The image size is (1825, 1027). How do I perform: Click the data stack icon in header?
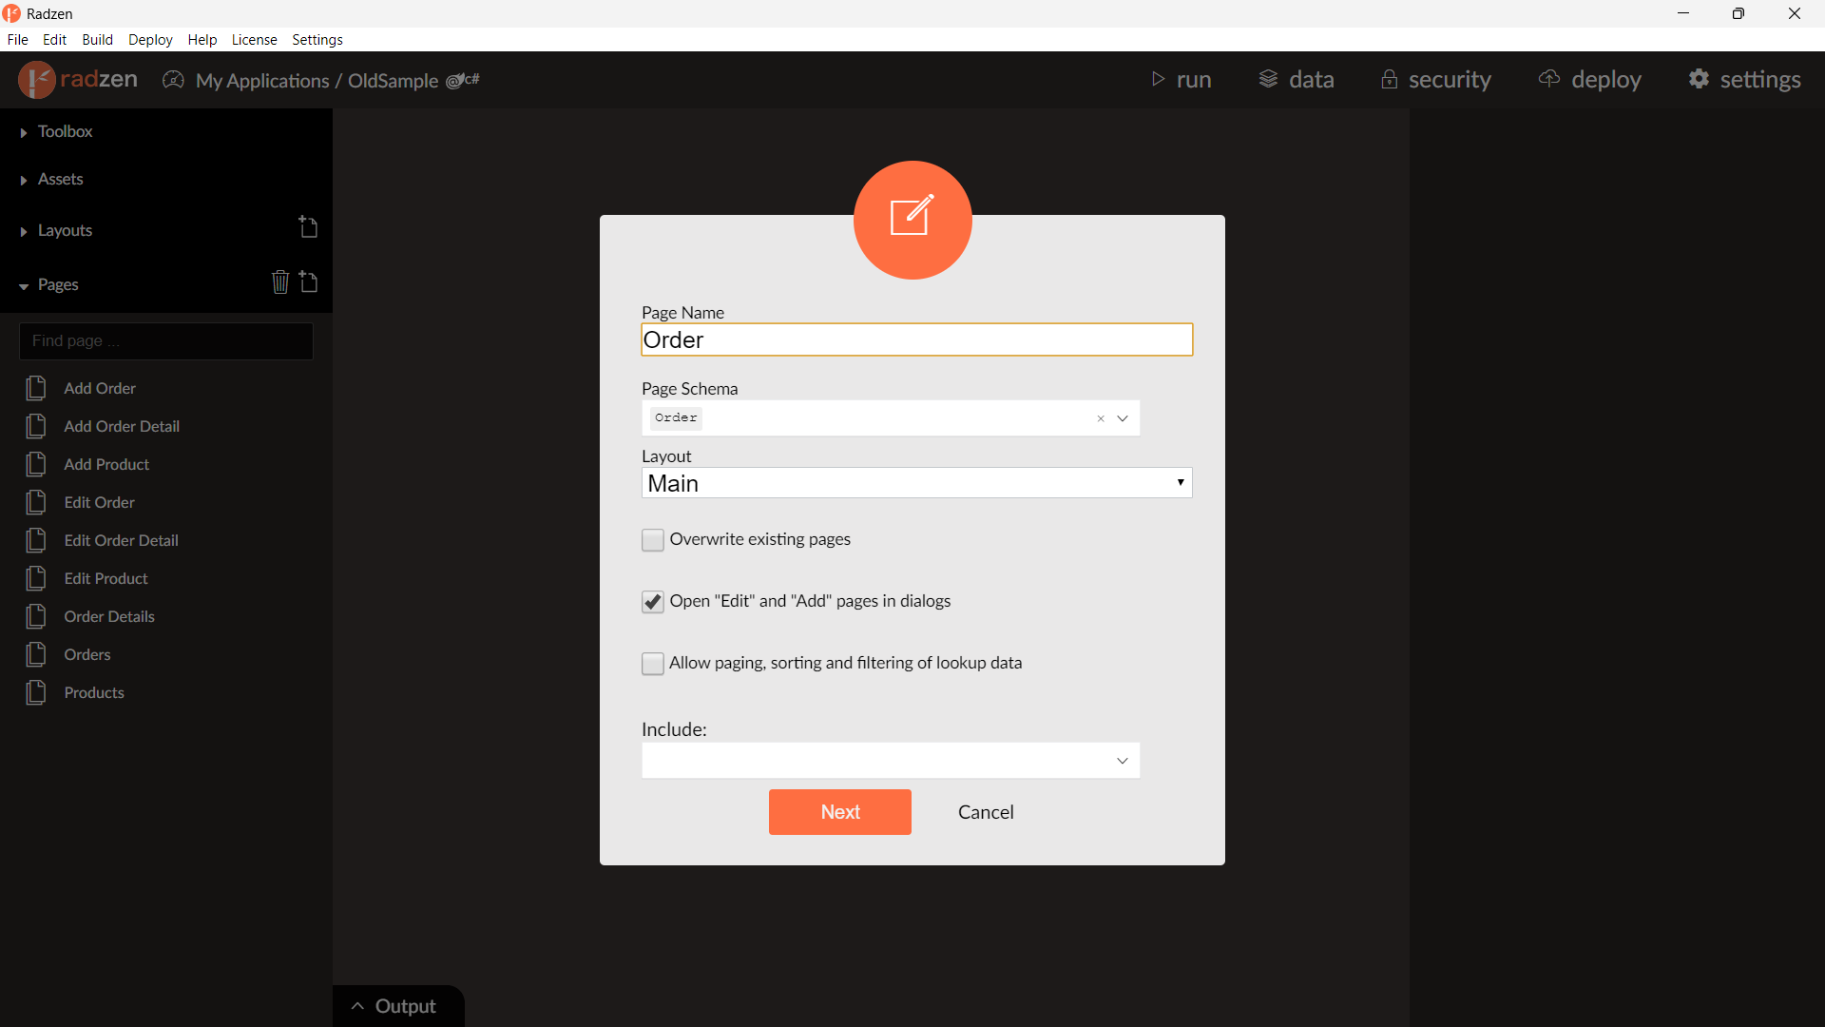point(1268,79)
